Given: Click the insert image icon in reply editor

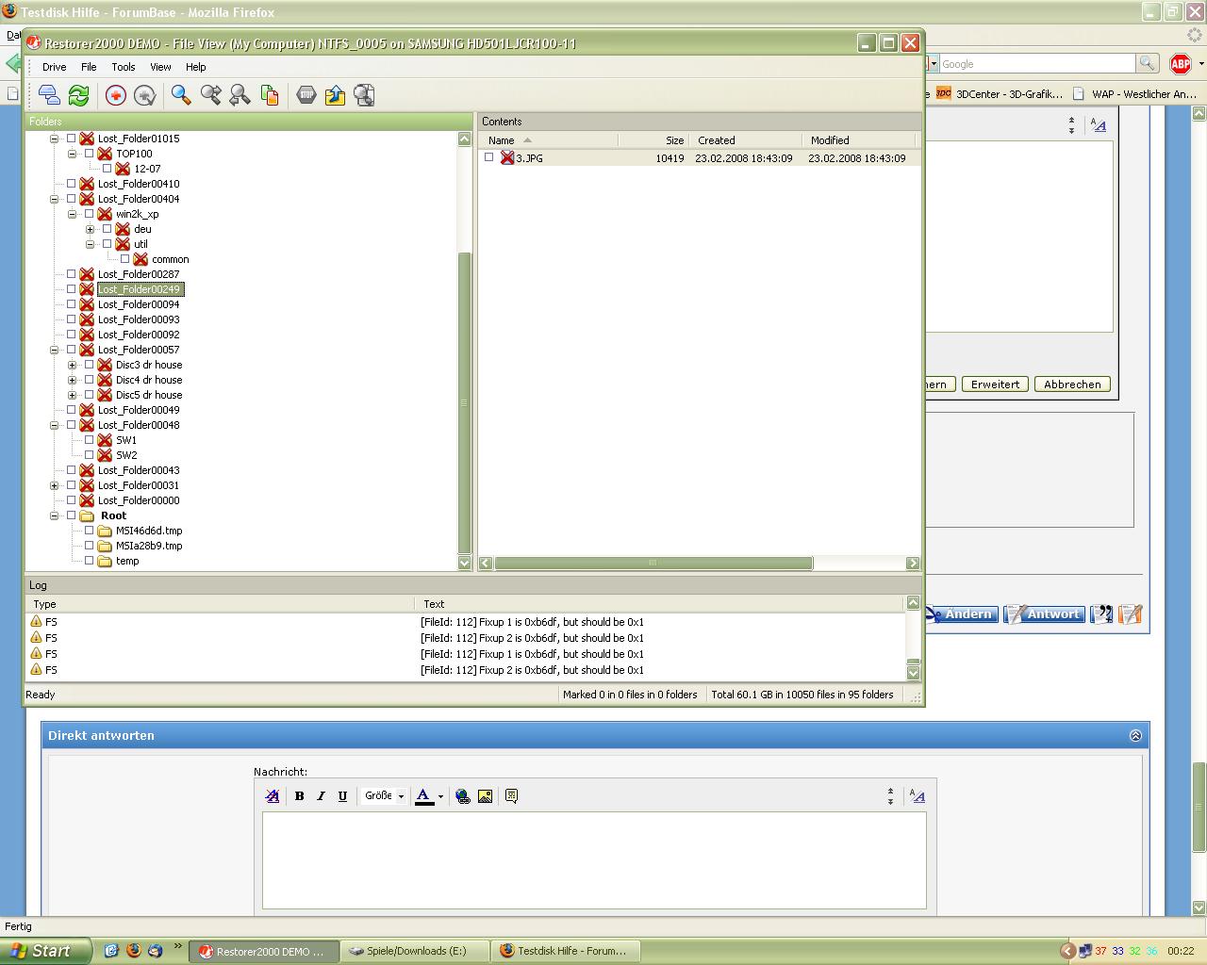Looking at the screenshot, I should coord(485,796).
